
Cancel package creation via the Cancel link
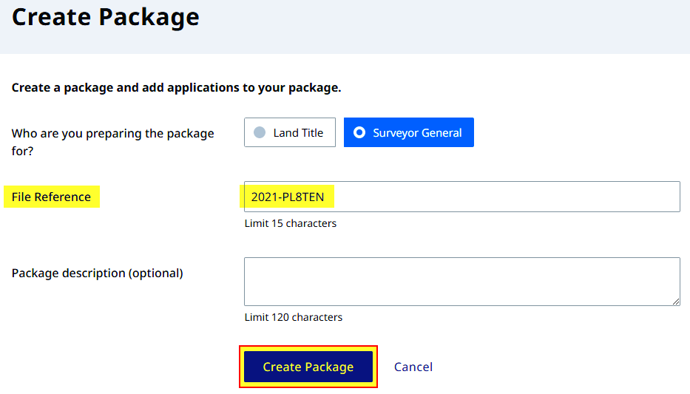pyautogui.click(x=413, y=367)
